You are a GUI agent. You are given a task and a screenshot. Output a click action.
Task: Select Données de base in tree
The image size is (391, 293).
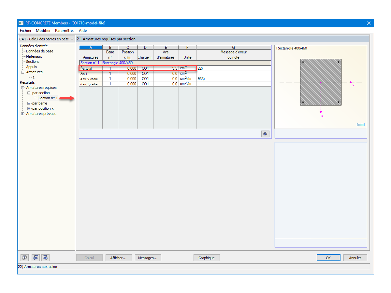pos(40,51)
